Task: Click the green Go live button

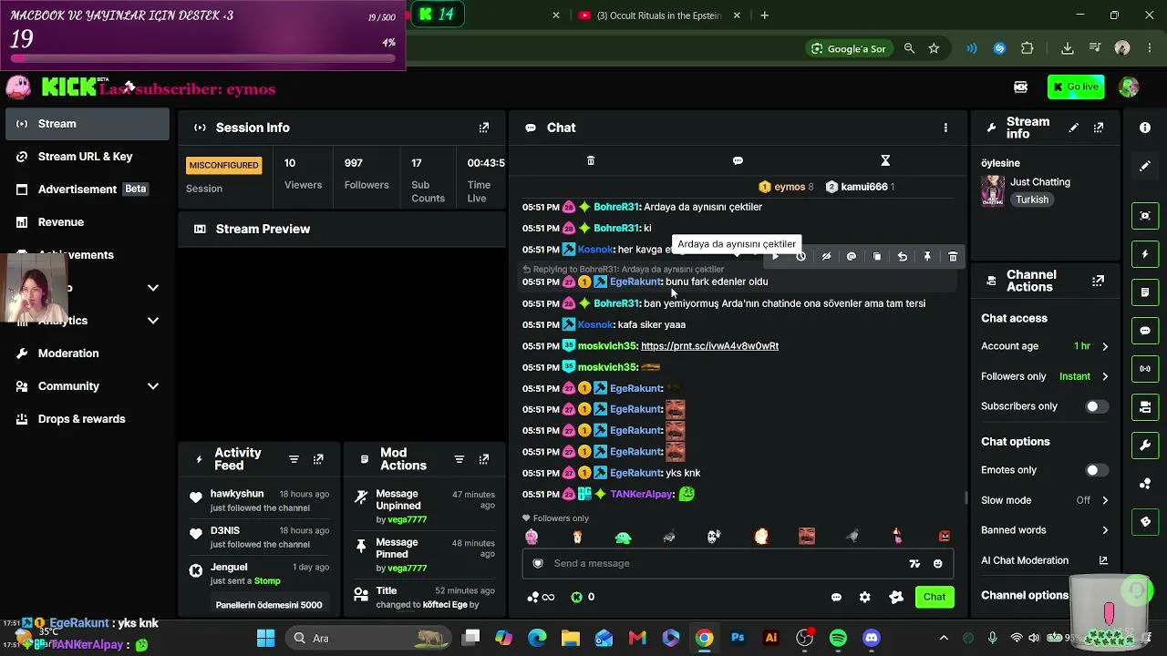Action: tap(1076, 87)
